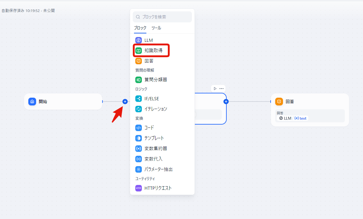
Task: Choose the 質問分類器 block icon
Action: pos(139,80)
